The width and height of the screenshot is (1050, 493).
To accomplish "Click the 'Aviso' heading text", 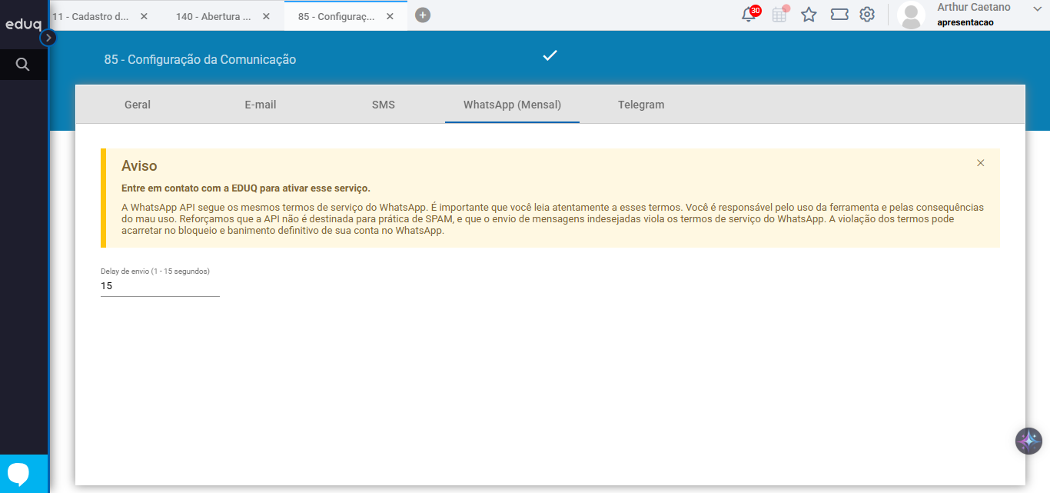I will [139, 166].
